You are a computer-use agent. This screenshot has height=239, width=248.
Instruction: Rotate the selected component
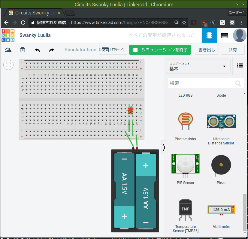[8, 50]
